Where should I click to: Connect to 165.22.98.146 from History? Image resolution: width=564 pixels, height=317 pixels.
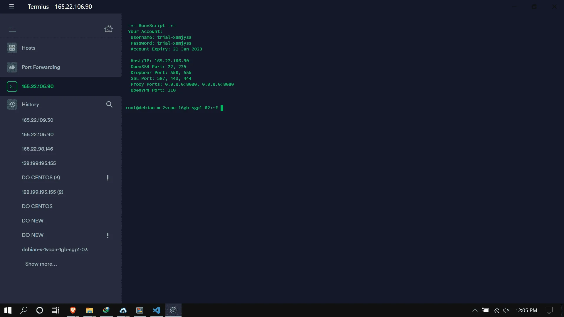pos(37,149)
